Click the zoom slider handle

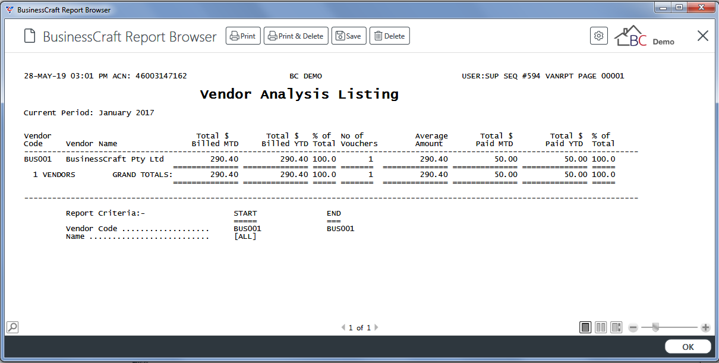[x=655, y=327]
